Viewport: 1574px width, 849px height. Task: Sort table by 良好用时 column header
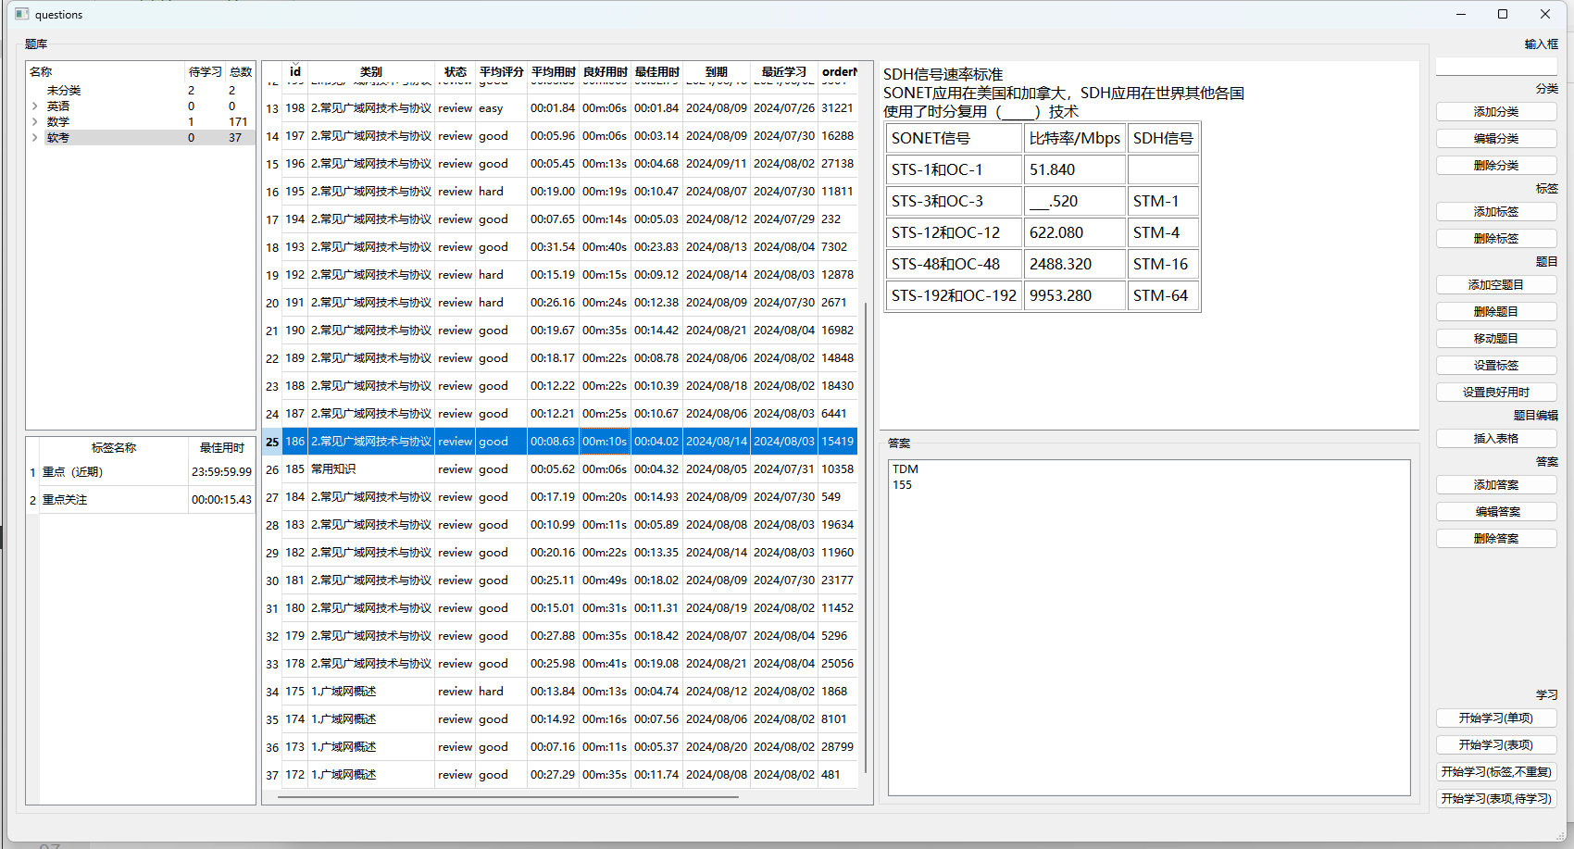(x=605, y=71)
